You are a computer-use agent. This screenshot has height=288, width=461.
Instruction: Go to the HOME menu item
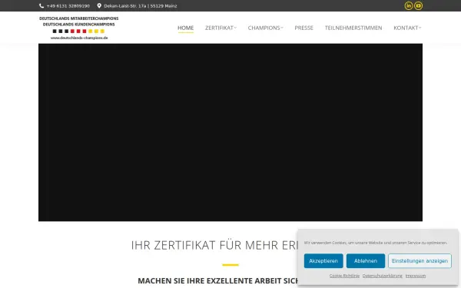[x=185, y=28]
